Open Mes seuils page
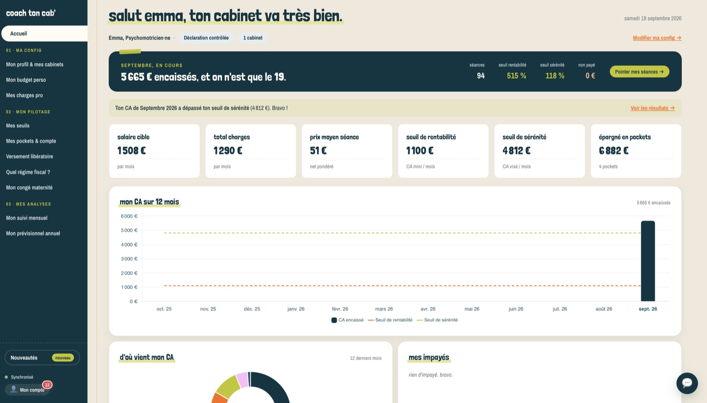 coord(18,126)
